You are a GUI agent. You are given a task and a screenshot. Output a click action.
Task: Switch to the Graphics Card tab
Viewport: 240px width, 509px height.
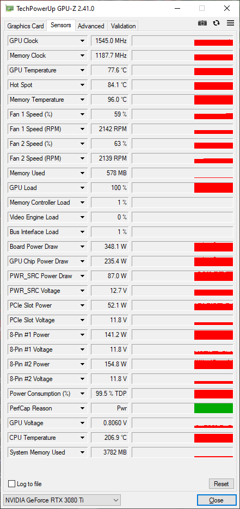pyautogui.click(x=25, y=26)
